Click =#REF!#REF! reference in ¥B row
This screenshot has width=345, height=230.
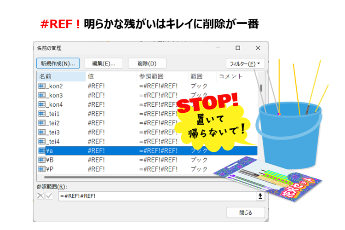click(x=158, y=160)
